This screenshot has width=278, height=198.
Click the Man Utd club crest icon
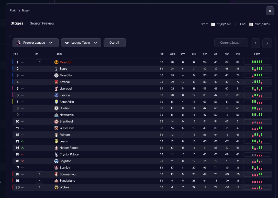click(x=57, y=62)
